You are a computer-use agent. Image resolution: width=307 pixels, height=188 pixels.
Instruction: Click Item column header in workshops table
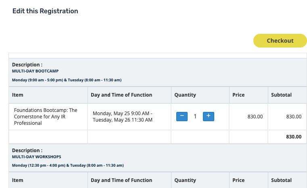click(x=18, y=180)
